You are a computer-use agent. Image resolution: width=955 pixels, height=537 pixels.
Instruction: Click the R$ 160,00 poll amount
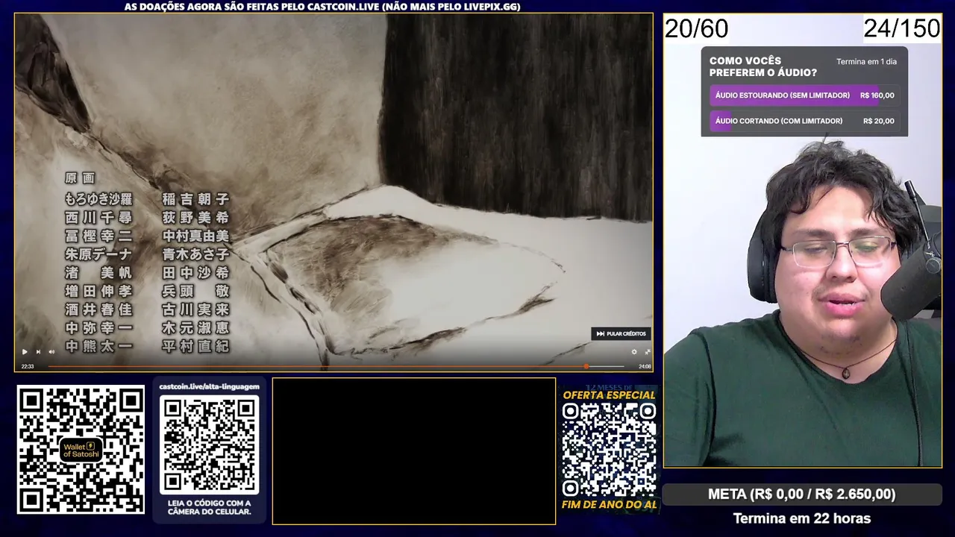coord(877,95)
